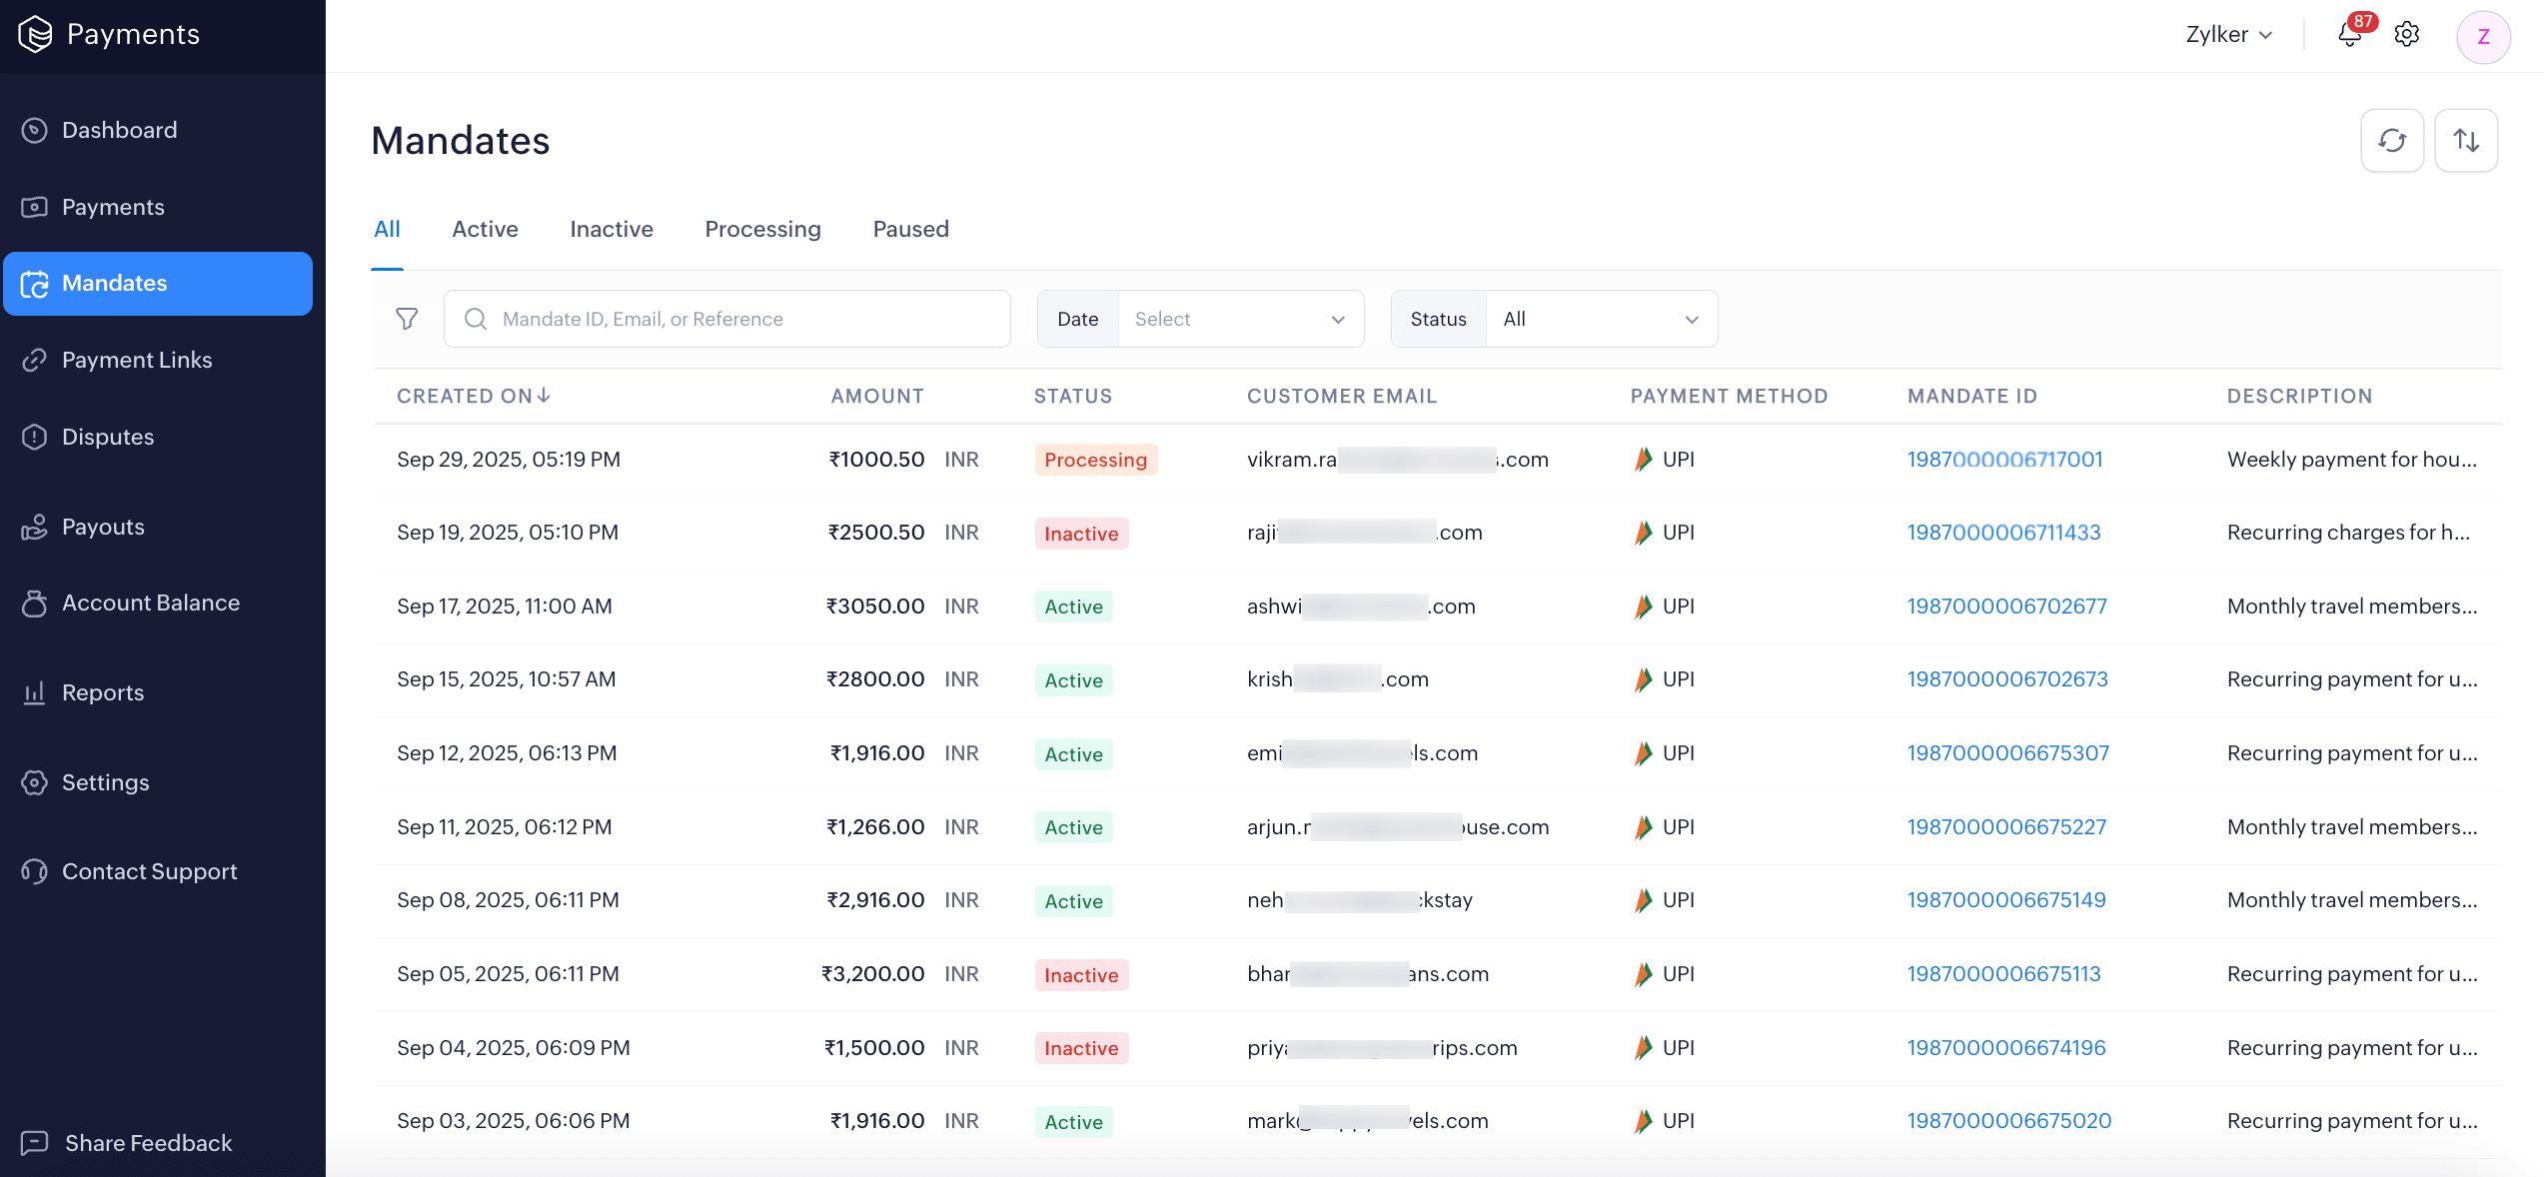
Task: Open the Payouts section
Action: tap(103, 527)
